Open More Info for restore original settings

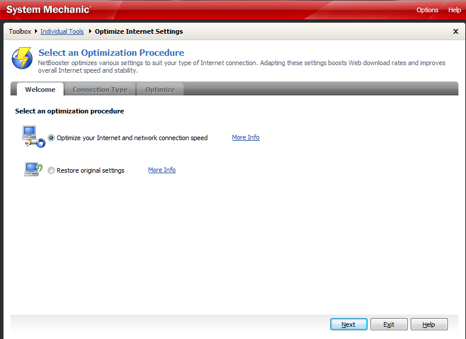[162, 170]
